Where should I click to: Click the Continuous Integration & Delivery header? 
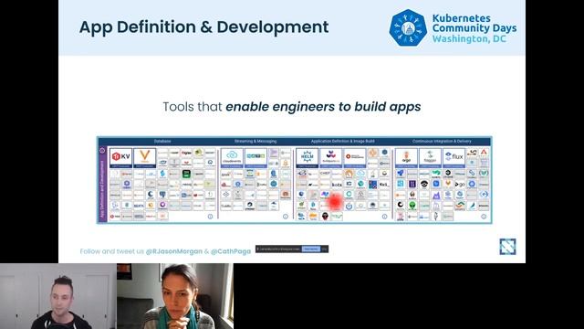[442, 142]
